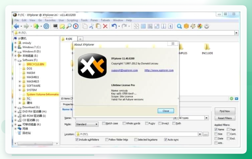
Task: Click the Find Now button
Action: 225,111
